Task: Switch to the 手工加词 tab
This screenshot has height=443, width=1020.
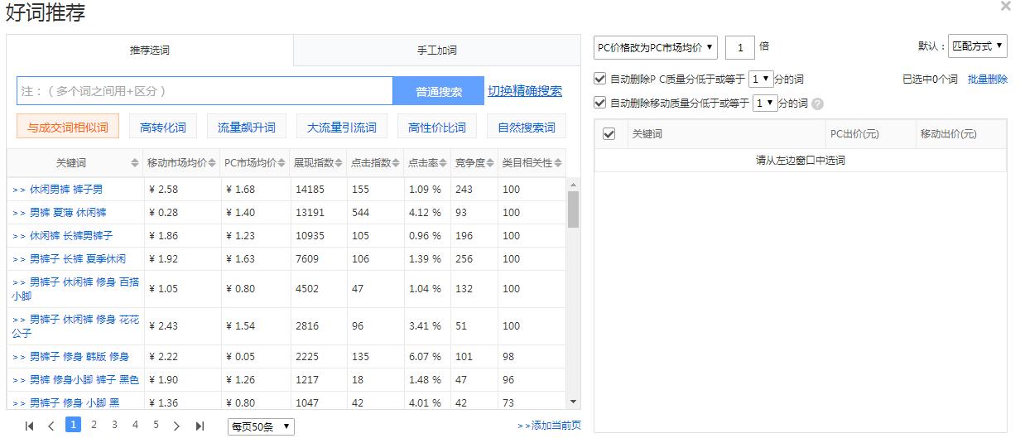Action: point(437,51)
